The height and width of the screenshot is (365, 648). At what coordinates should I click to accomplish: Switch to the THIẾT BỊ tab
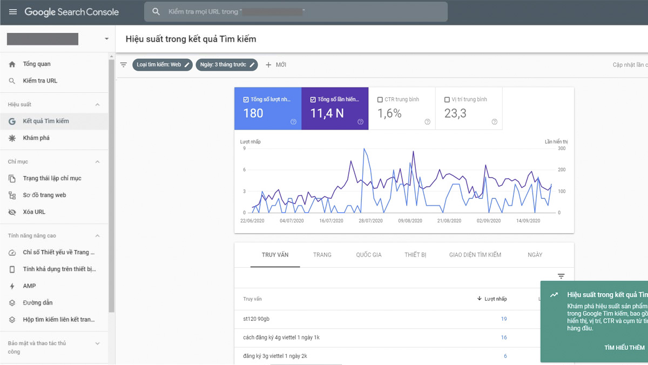point(415,255)
